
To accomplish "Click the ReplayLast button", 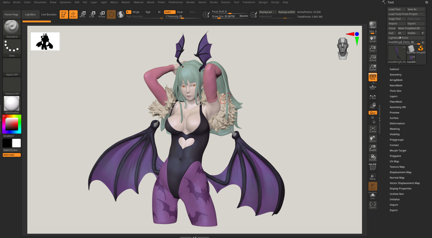I will click(x=268, y=12).
